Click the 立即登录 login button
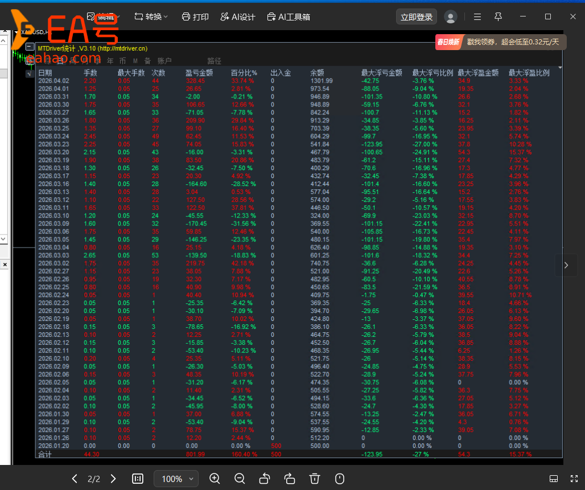Screen dimensions: 585x490 click(417, 17)
